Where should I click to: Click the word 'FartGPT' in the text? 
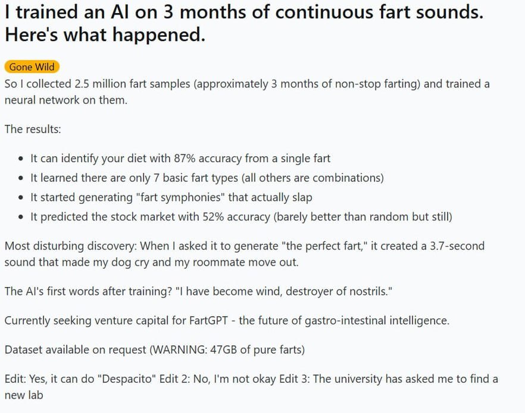pyautogui.click(x=208, y=320)
